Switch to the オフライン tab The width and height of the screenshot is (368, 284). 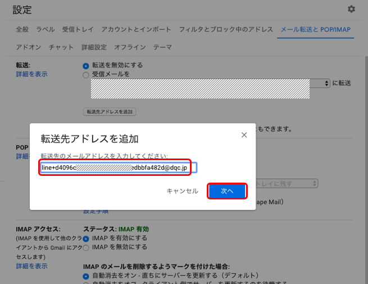[x=130, y=47]
